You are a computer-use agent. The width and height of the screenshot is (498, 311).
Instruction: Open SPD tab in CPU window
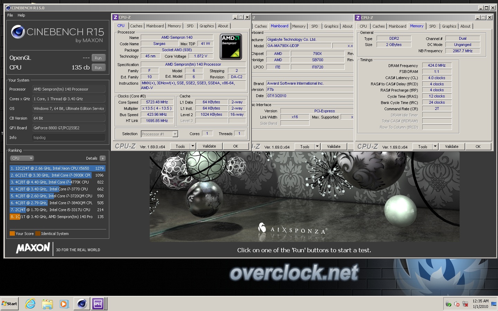pyautogui.click(x=190, y=26)
